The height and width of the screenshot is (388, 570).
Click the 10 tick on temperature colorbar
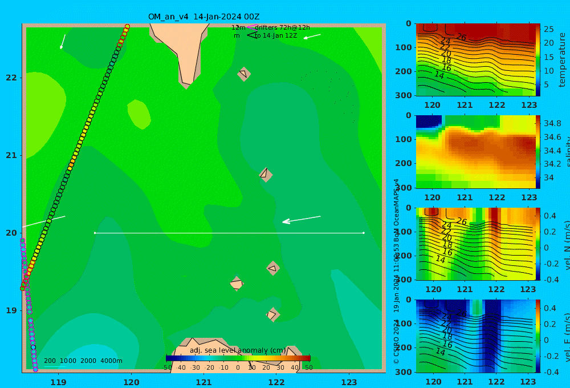point(549,71)
